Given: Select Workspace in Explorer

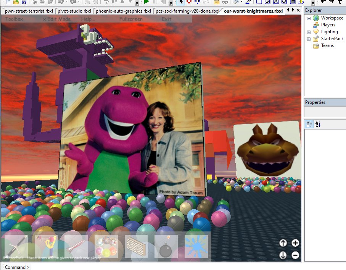Looking at the screenshot, I should [332, 18].
